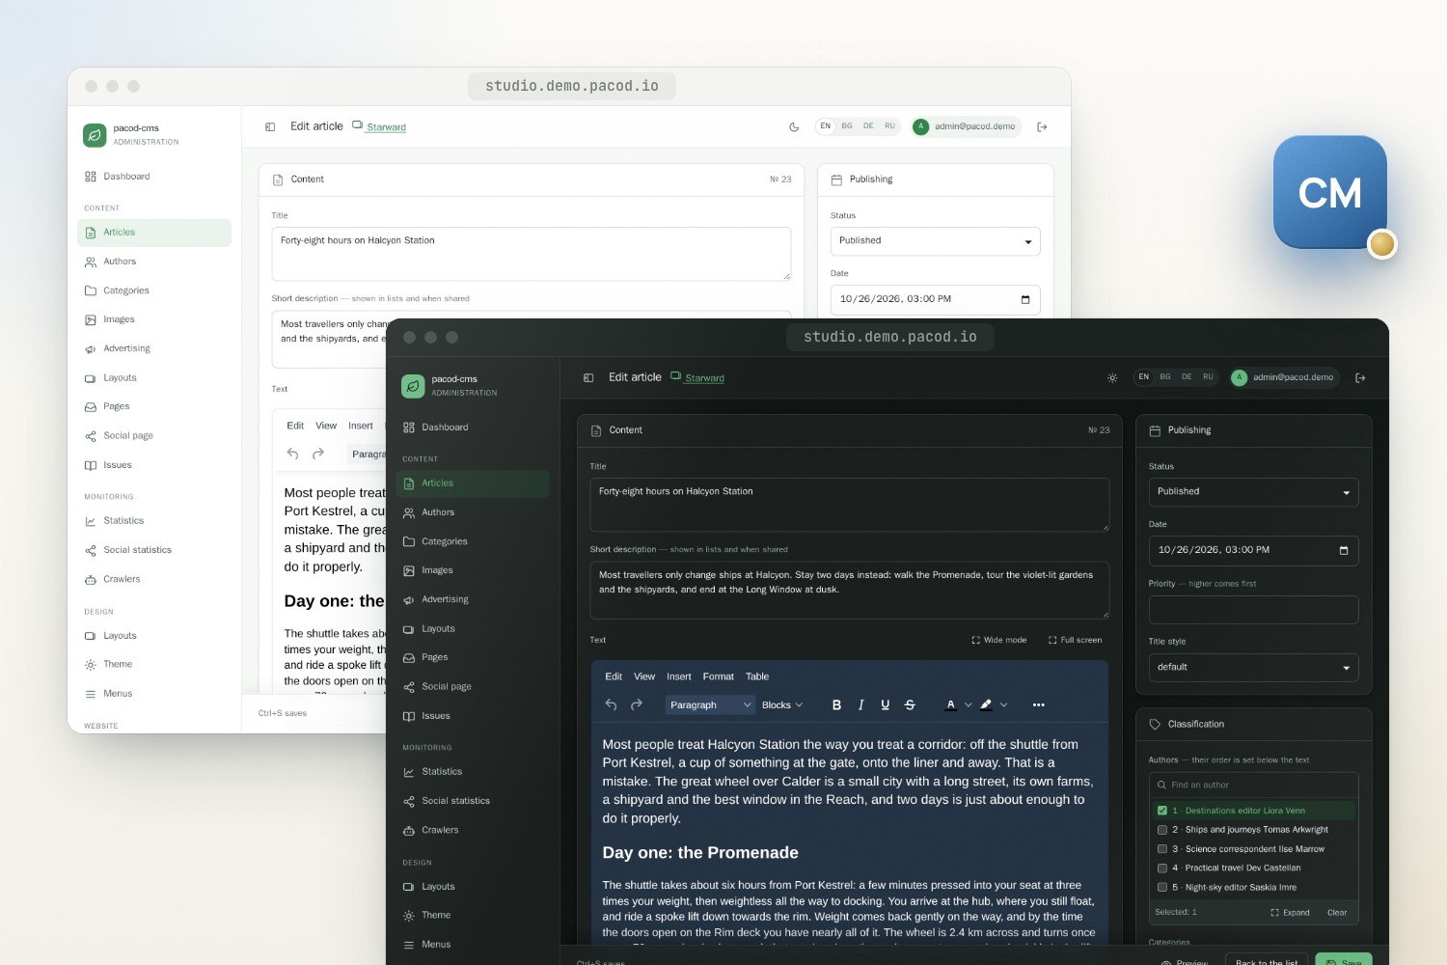Open Social statistics in light window sidebar

pyautogui.click(x=154, y=550)
